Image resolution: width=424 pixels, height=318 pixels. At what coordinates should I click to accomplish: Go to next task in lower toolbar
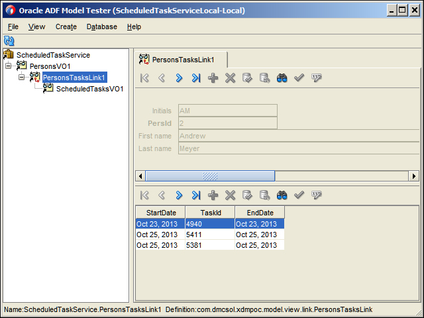[x=179, y=195]
